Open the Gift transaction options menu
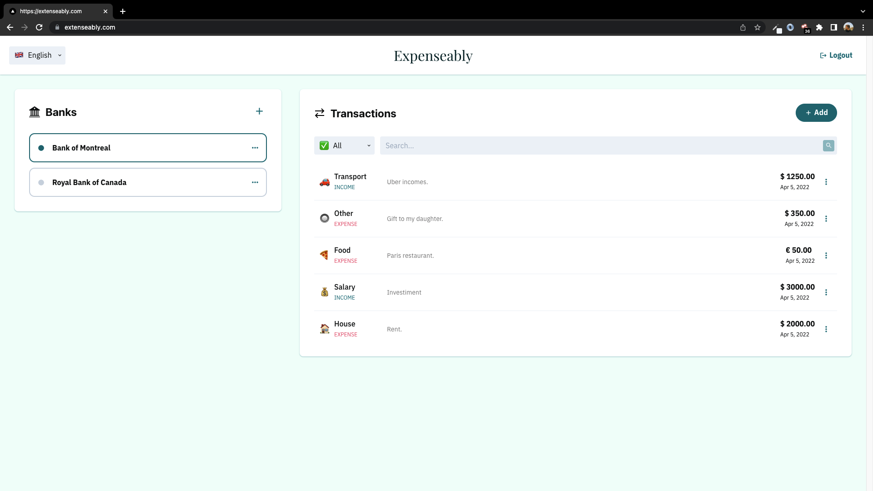Viewport: 873px width, 491px height. [x=826, y=219]
